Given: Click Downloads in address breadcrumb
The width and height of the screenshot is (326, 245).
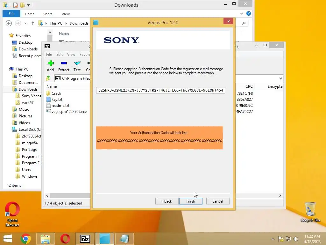Looking at the screenshot, I should (x=79, y=23).
